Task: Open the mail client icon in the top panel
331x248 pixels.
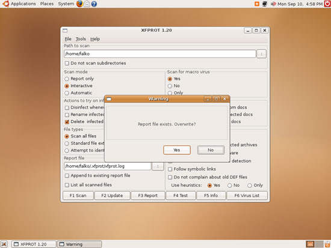Action: [x=87, y=4]
